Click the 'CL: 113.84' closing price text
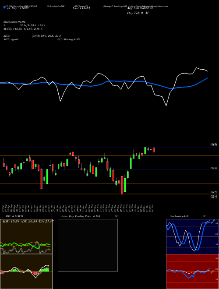The image size is (219, 289). point(81,8)
